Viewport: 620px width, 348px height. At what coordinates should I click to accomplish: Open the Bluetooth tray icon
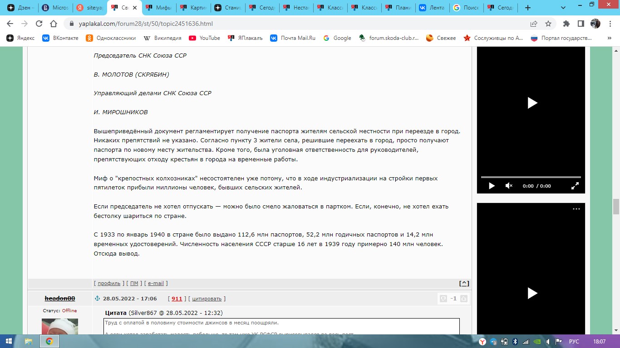click(x=515, y=341)
